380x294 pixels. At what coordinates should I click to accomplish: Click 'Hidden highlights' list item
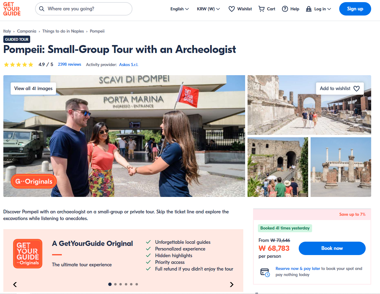[169, 255]
